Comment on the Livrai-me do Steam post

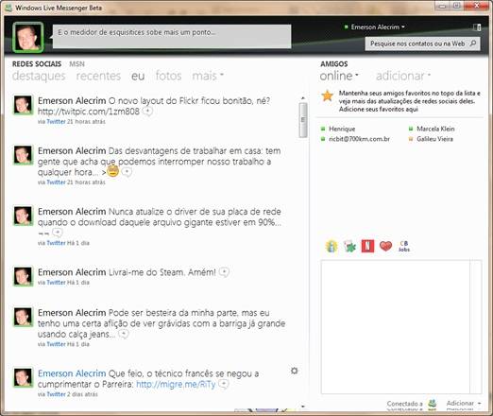point(224,271)
